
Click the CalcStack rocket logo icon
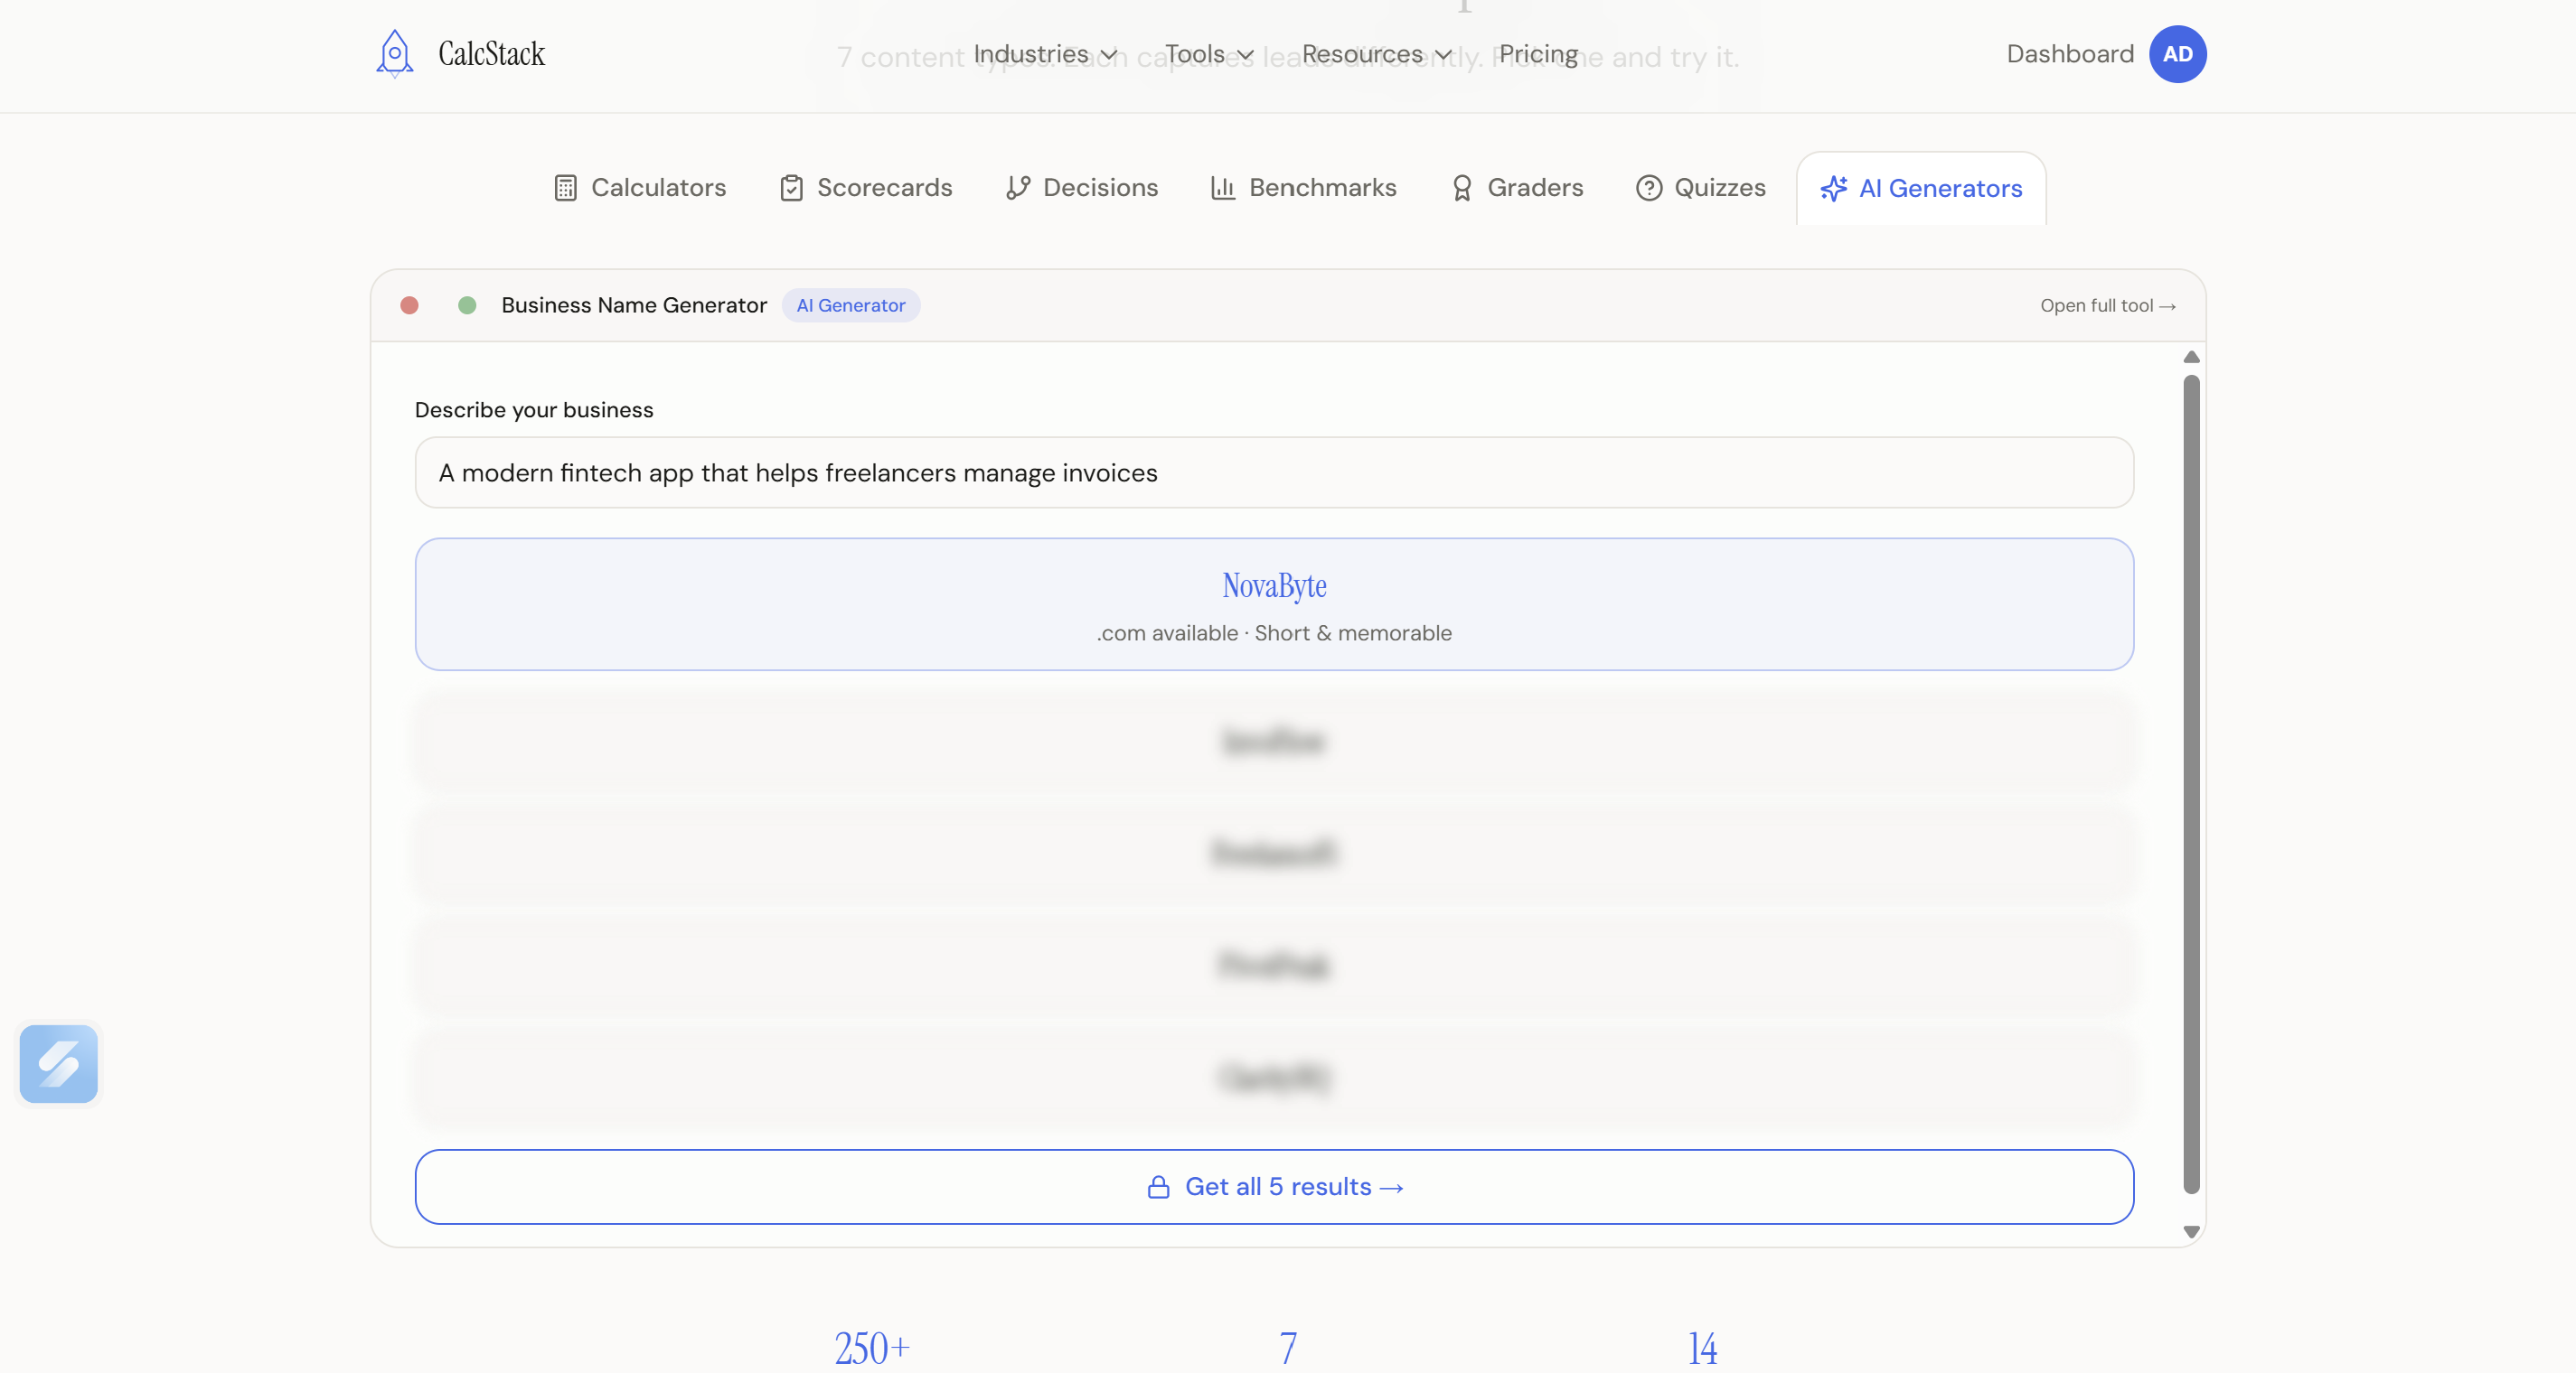tap(394, 53)
